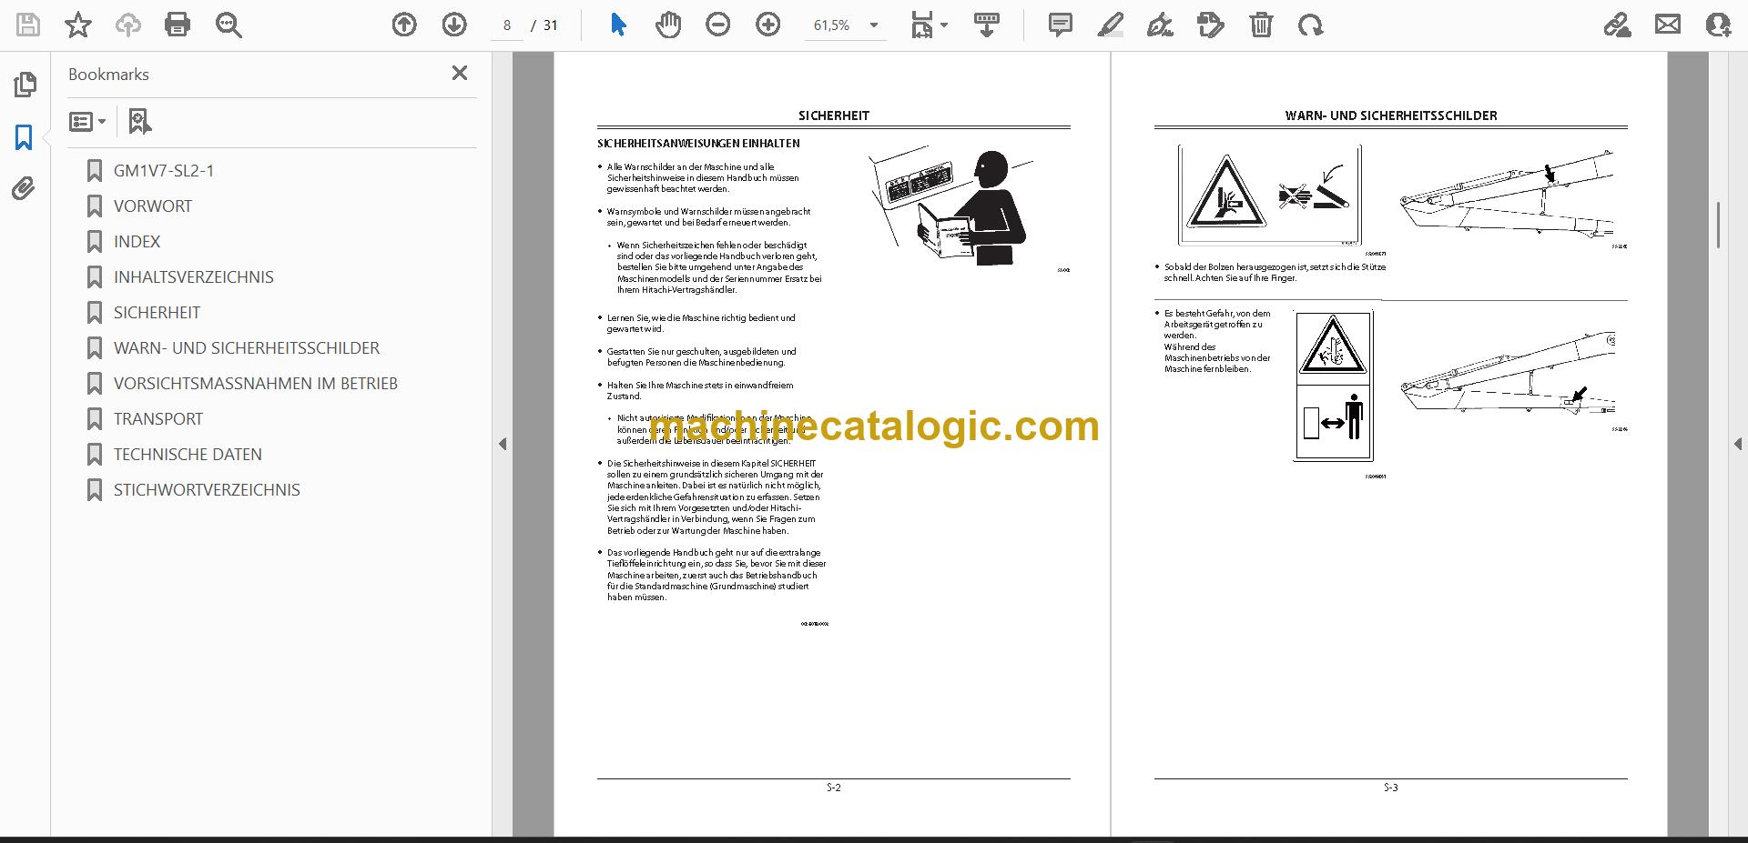The height and width of the screenshot is (843, 1748).
Task: Open the zoom level 61,5% dropdown
Action: pos(847,25)
